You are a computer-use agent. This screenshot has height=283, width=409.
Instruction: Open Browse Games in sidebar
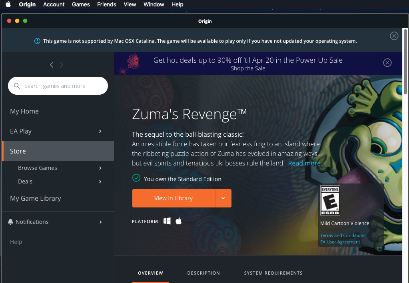click(38, 168)
